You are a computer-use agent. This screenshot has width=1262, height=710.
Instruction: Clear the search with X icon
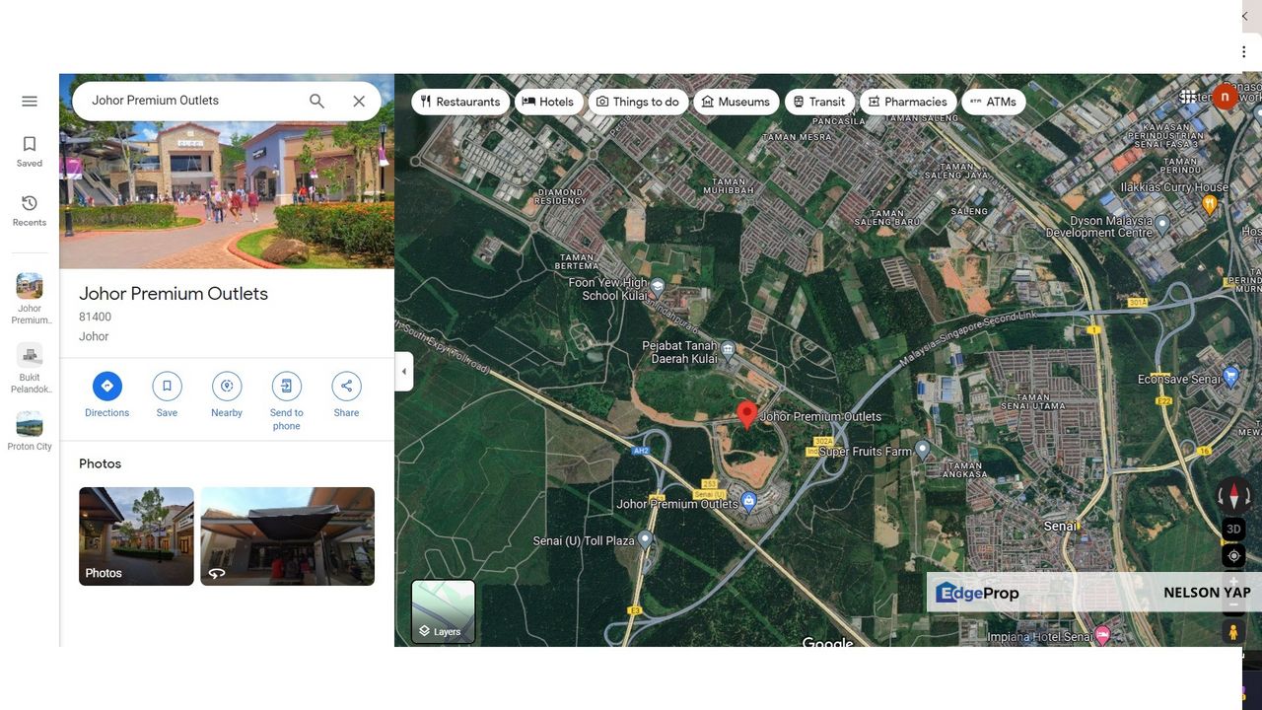point(359,101)
